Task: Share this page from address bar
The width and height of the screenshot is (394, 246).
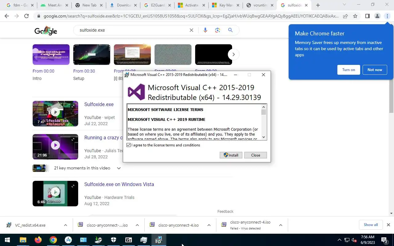Action: (345, 16)
